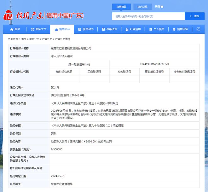
Task: Click the 信用中国(广东) site title
Action: point(65,15)
